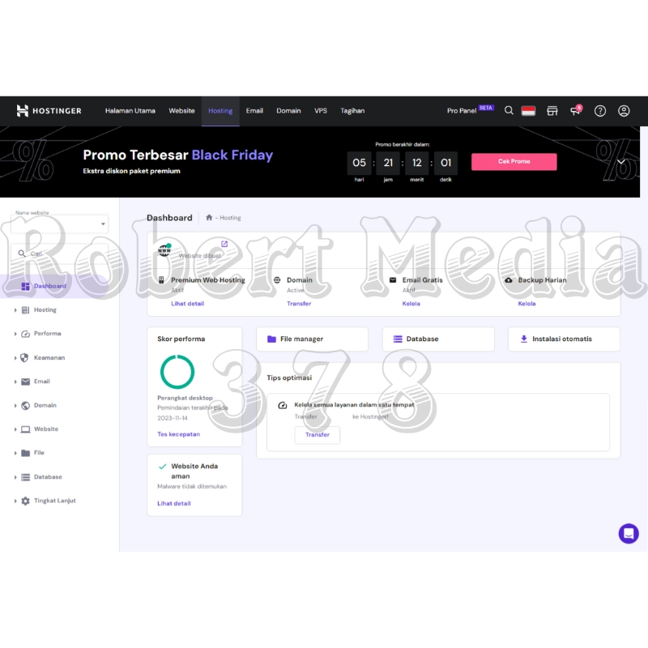Click the Hosting server sidebar icon

(x=25, y=310)
